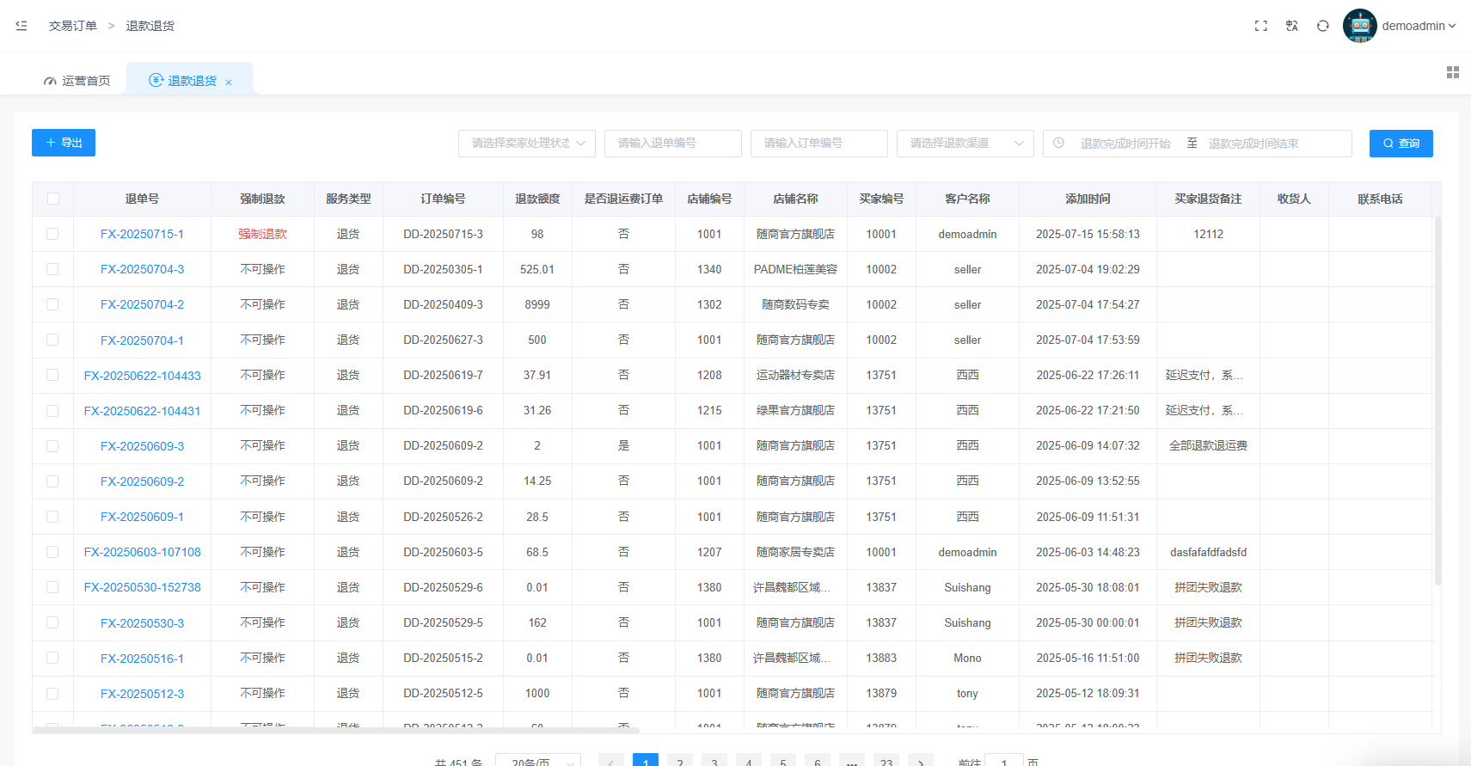1471x766 pixels.
Task: Click the 导出 export button
Action: pyautogui.click(x=64, y=143)
